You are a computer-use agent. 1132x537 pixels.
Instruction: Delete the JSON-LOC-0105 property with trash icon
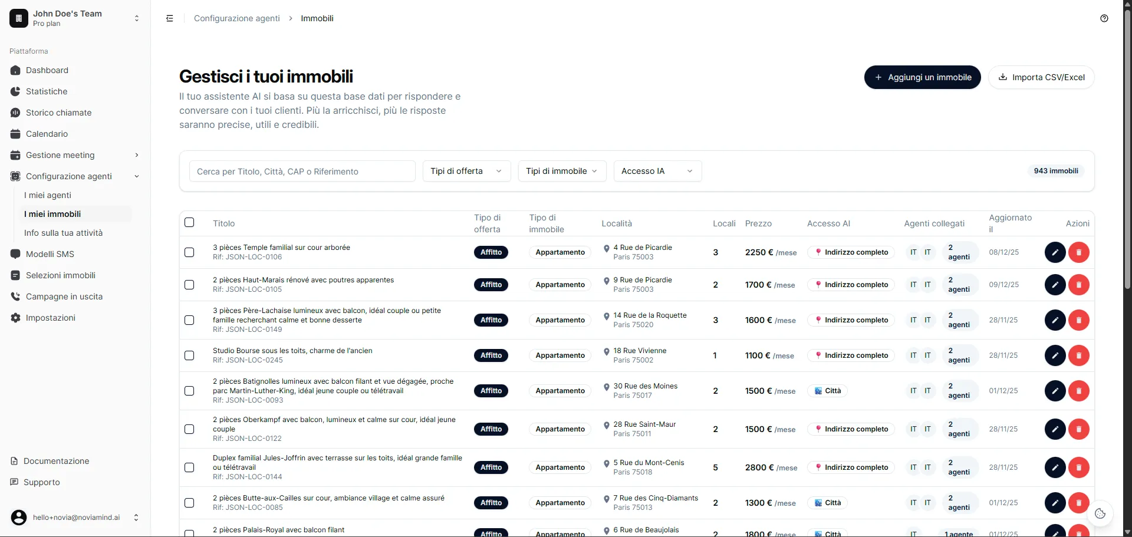1078,285
